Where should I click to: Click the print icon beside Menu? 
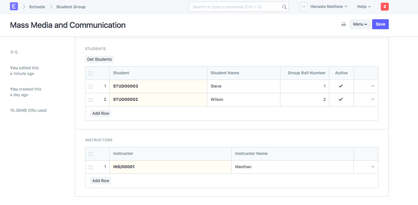click(x=344, y=24)
